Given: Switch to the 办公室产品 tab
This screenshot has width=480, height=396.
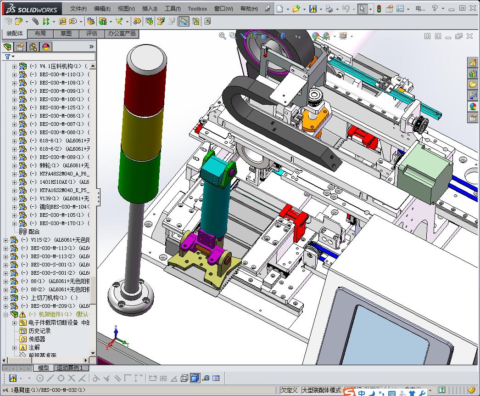Looking at the screenshot, I should (122, 34).
